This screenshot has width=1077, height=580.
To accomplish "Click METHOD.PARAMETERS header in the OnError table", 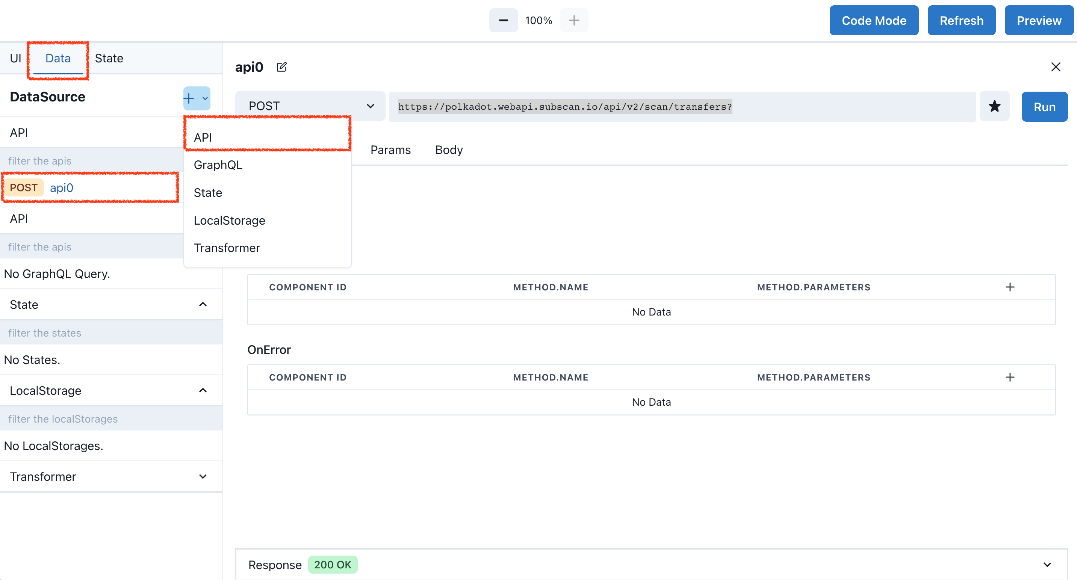I will pyautogui.click(x=814, y=377).
